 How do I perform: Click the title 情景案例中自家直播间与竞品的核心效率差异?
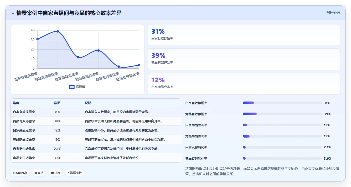pos(69,13)
